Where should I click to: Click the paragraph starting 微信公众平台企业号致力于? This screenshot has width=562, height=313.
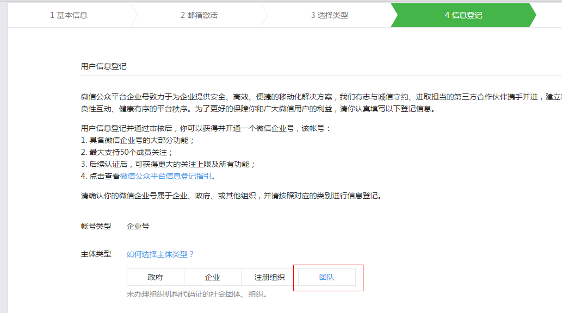pyautogui.click(x=321, y=103)
